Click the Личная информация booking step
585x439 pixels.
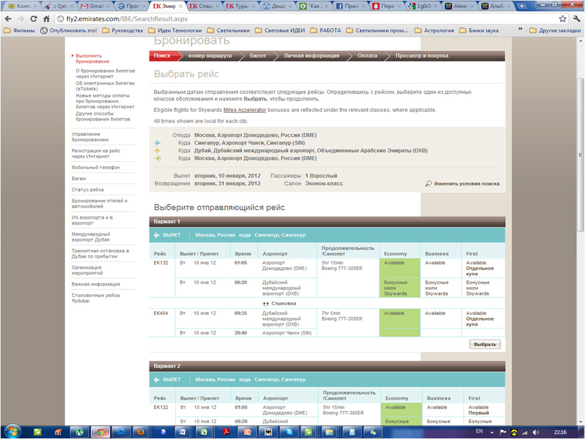coord(312,55)
